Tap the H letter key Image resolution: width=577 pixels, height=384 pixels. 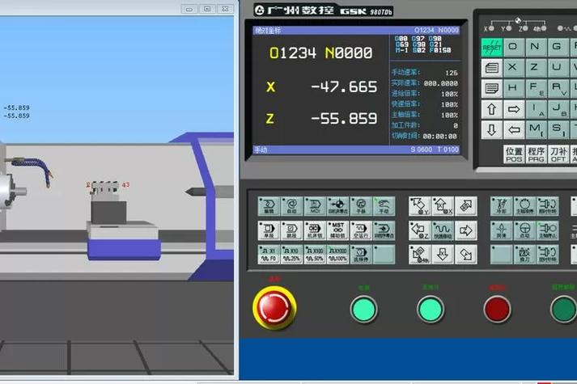[x=514, y=89]
